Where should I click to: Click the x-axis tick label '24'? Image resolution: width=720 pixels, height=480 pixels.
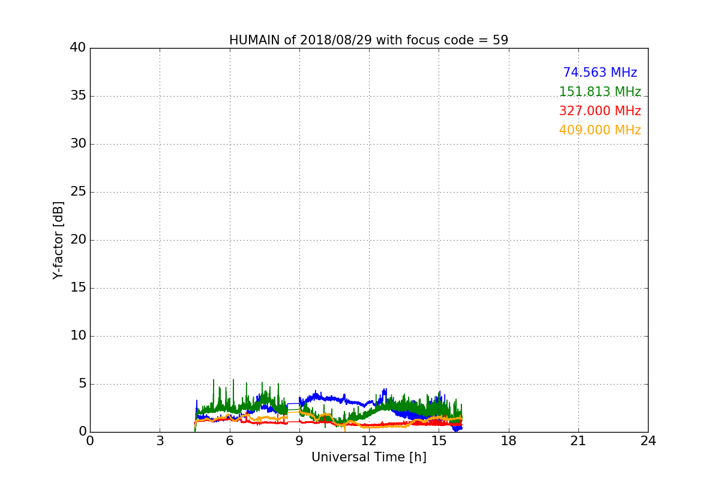point(648,441)
